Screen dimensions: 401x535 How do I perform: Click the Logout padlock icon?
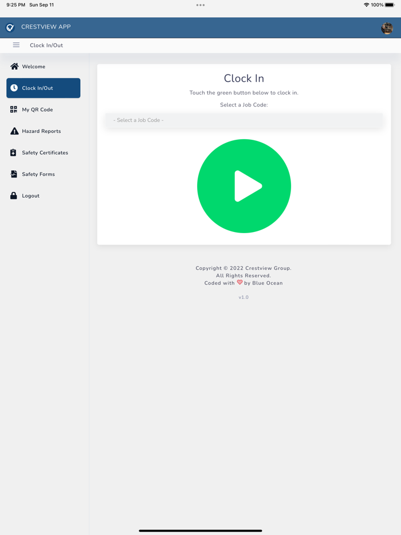click(x=14, y=195)
